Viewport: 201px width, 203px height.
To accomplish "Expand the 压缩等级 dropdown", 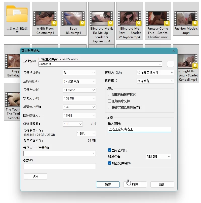I will (x=79, y=81).
